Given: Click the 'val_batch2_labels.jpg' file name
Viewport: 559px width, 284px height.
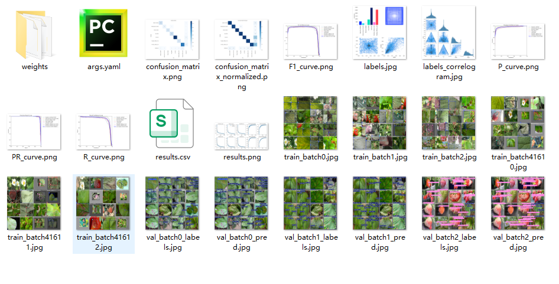Looking at the screenshot, I should tap(449, 242).
